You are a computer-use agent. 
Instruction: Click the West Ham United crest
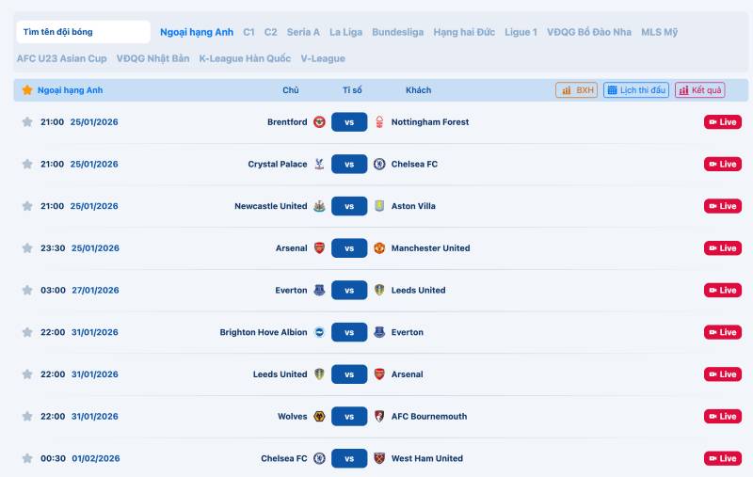pyautogui.click(x=379, y=458)
